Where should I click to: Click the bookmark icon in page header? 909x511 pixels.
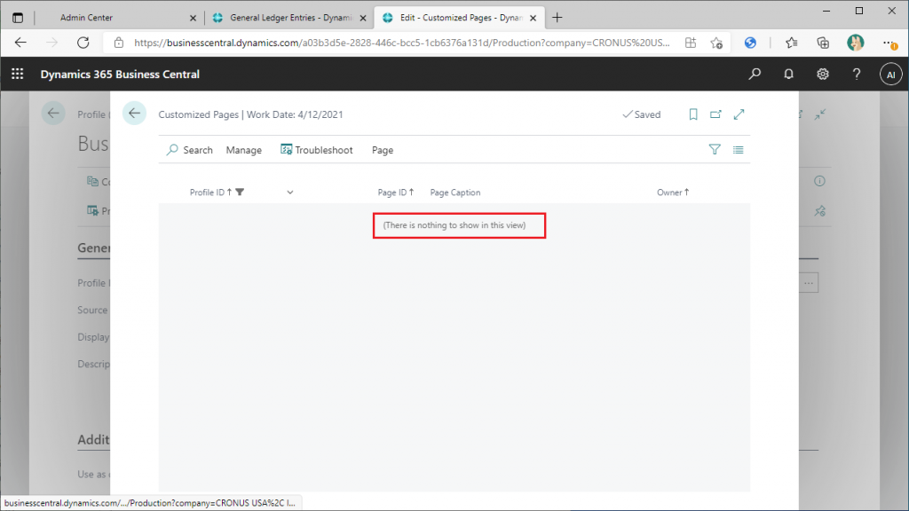click(693, 114)
